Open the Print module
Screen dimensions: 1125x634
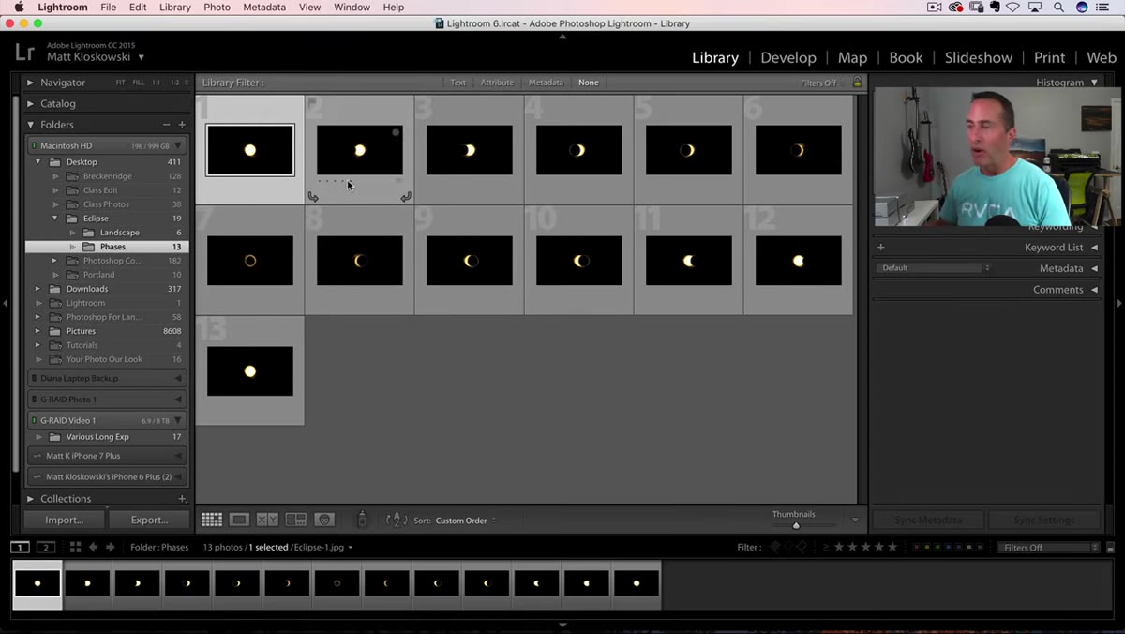click(1049, 57)
